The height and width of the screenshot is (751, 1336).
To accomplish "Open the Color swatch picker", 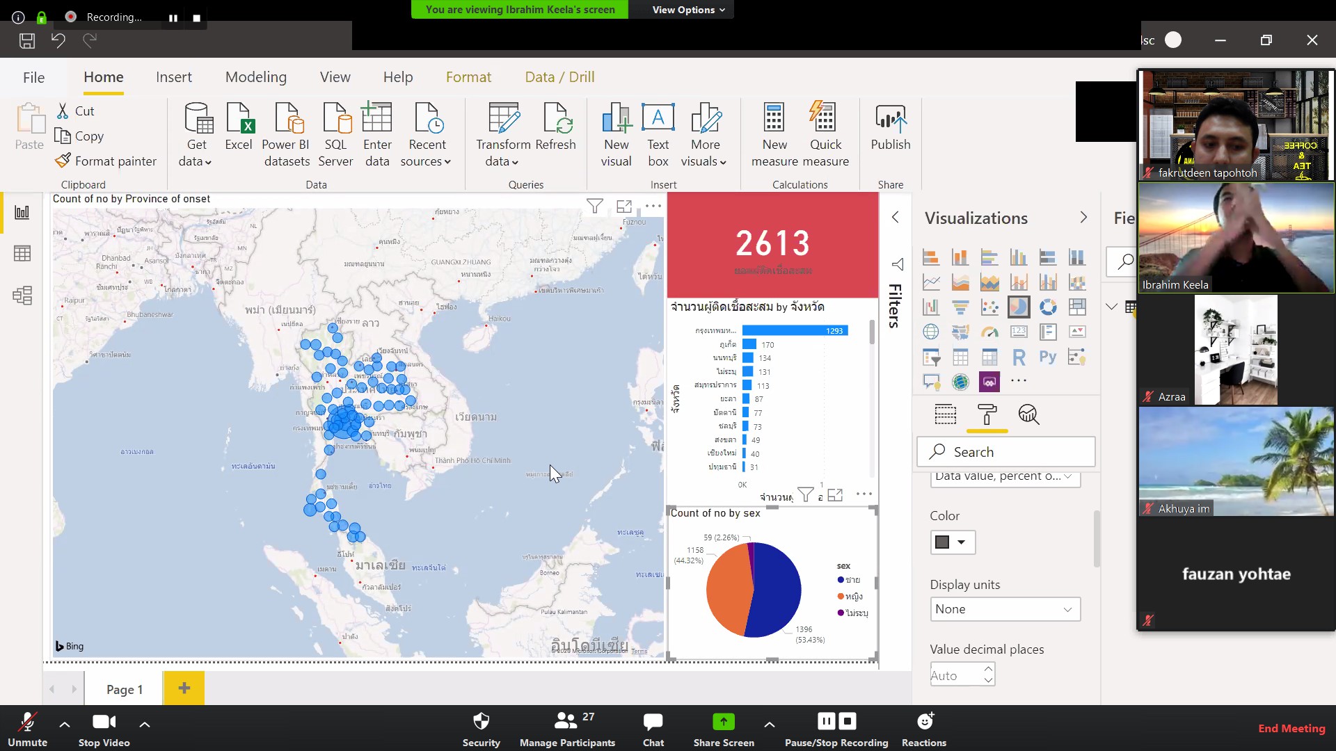I will pos(952,542).
